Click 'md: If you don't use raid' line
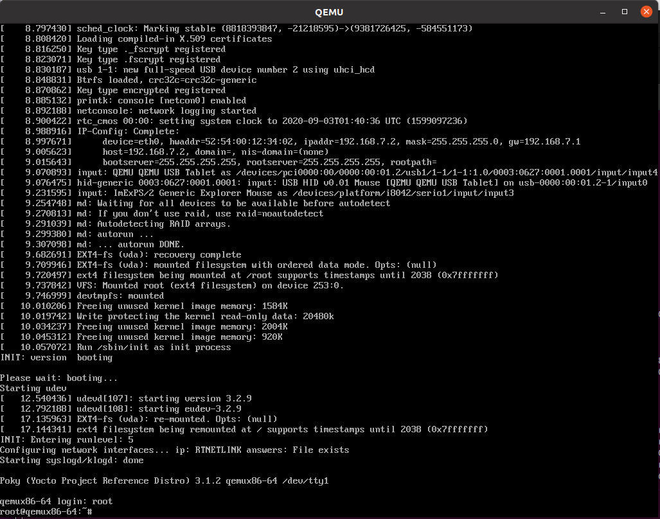This screenshot has height=519, width=660. pos(162,214)
